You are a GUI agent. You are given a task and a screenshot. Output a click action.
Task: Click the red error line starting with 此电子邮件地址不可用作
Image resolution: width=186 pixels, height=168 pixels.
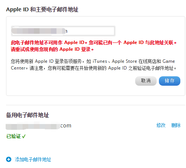coord(94,42)
